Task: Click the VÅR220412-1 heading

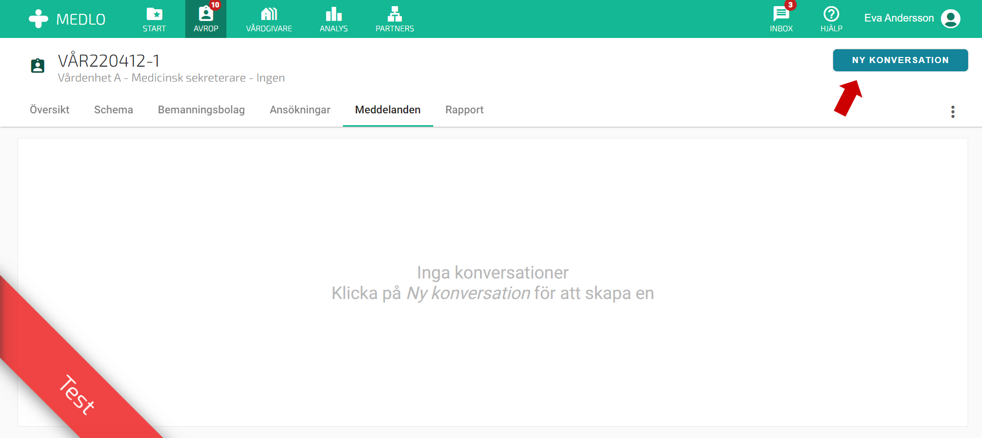Action: (x=109, y=61)
